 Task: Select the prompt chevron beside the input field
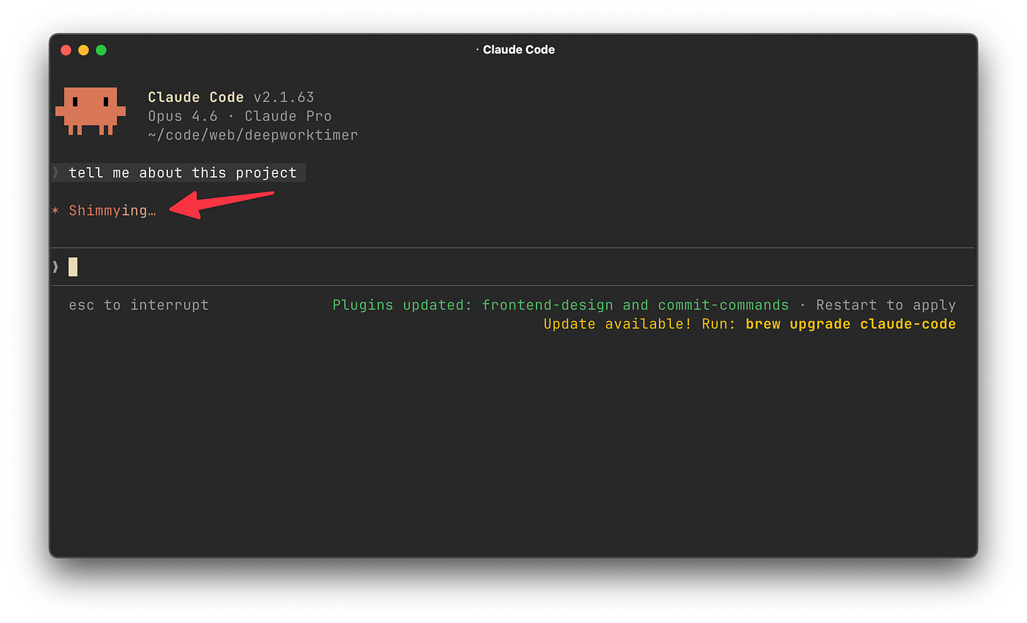coord(54,266)
